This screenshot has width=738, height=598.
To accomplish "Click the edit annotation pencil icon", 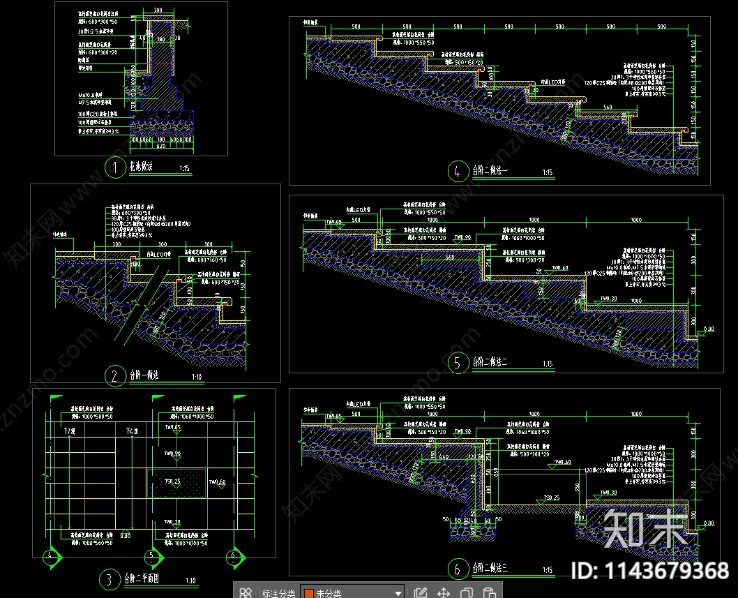I will coord(420,592).
